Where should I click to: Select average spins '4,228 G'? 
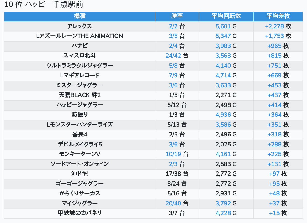226,213
